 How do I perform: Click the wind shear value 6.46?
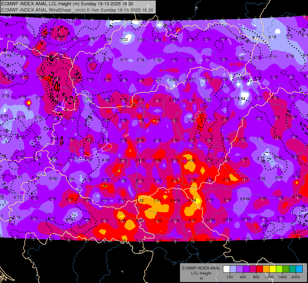[24, 77]
